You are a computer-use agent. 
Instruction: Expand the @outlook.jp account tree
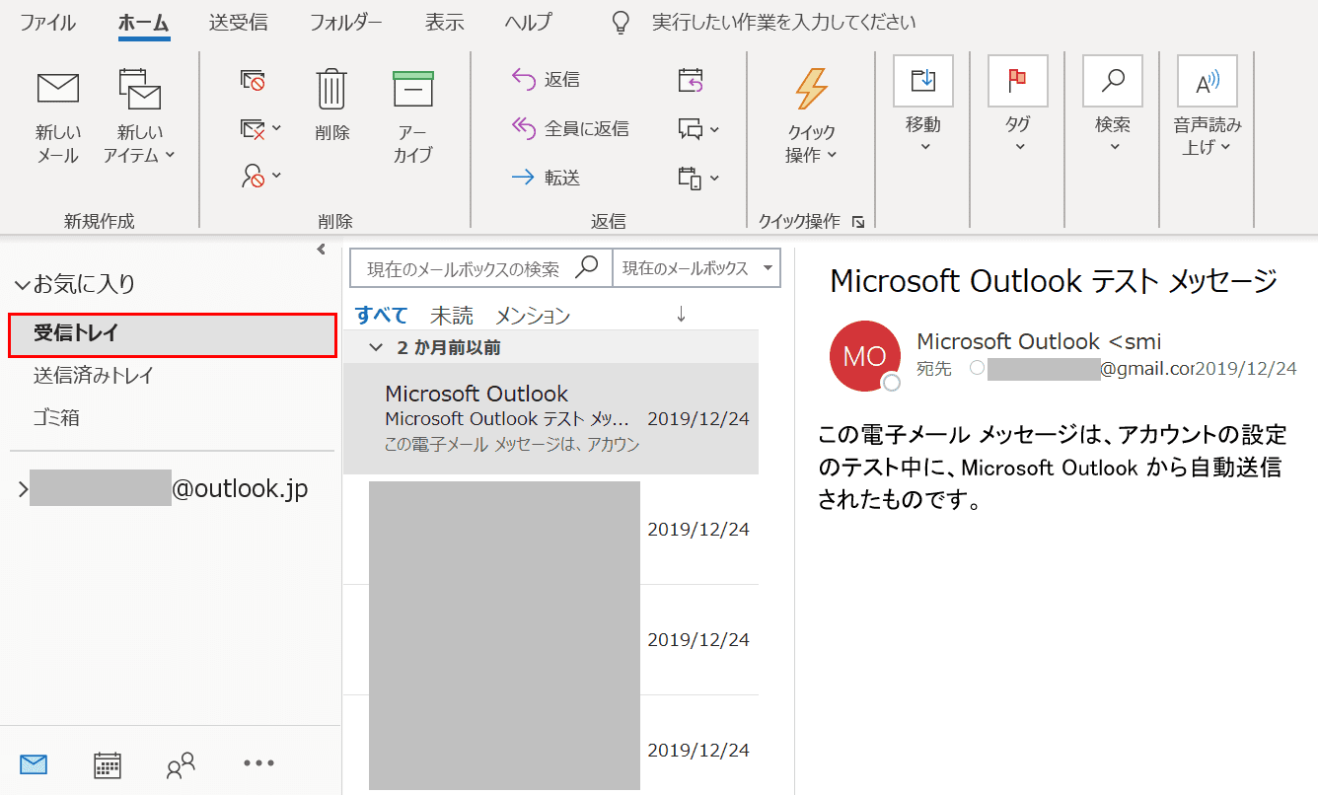(23, 488)
